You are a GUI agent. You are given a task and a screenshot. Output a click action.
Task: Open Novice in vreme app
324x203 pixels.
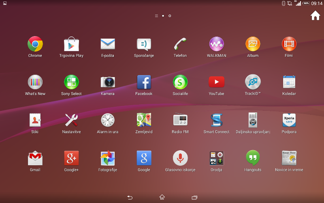[x=289, y=158]
